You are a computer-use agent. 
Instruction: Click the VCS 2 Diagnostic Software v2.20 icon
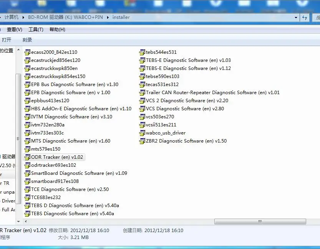click(x=142, y=101)
